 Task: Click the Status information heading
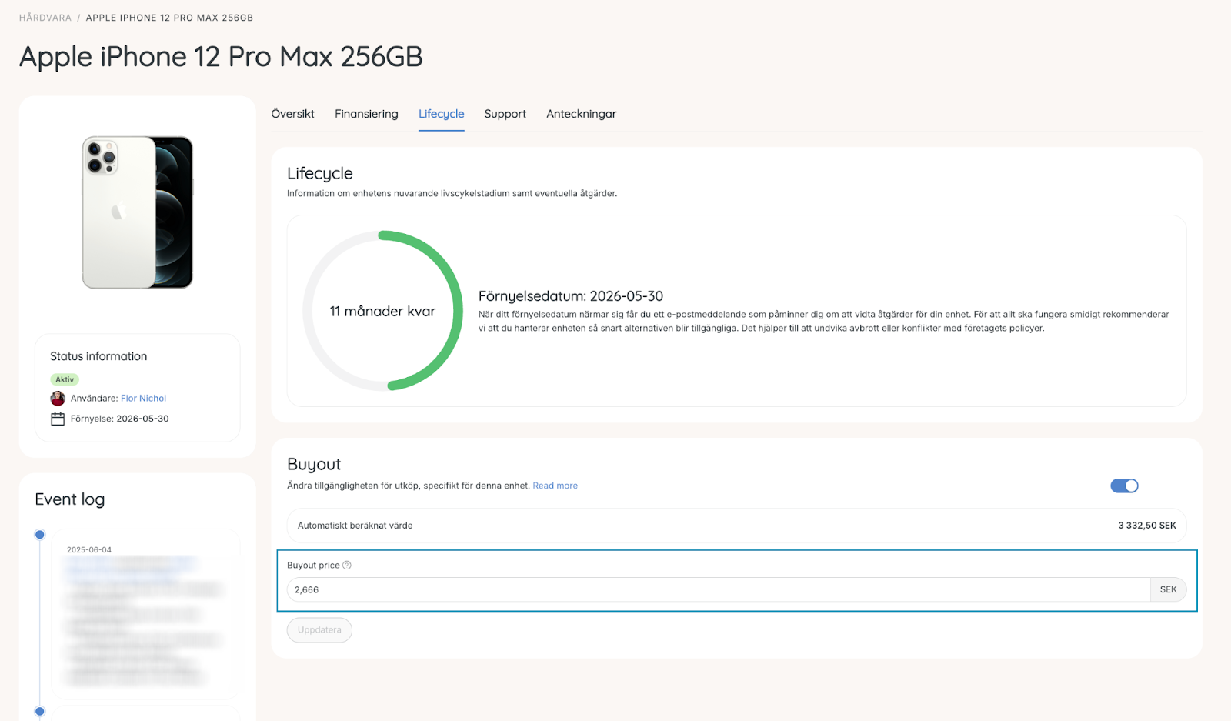98,356
